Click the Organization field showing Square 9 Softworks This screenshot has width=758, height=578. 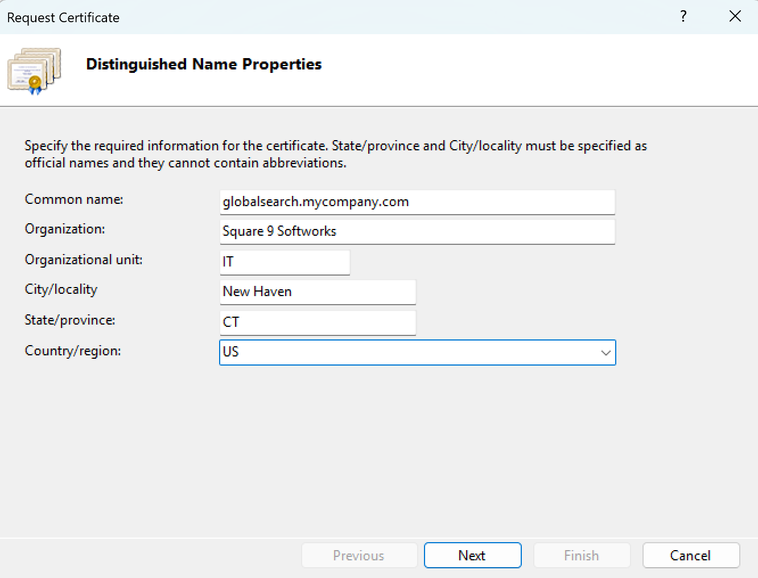pos(417,232)
